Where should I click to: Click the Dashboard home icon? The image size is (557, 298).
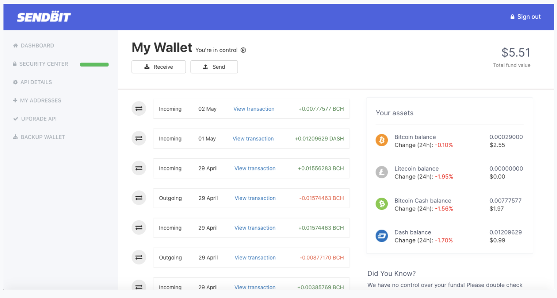[15, 45]
